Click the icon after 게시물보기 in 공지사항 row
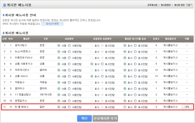The width and height of the screenshot is (195, 123). (177, 46)
